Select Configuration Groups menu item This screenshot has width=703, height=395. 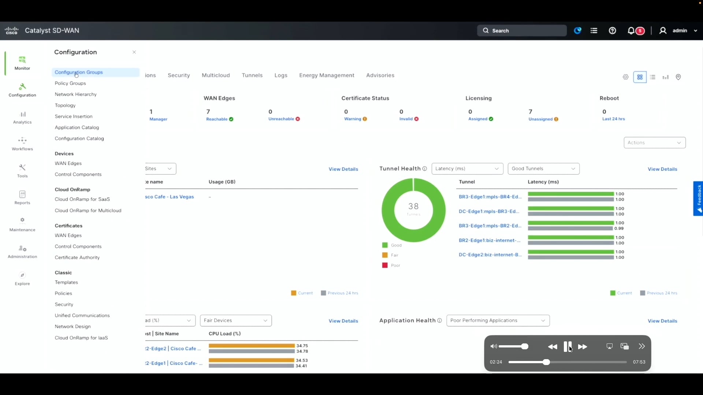click(96, 72)
